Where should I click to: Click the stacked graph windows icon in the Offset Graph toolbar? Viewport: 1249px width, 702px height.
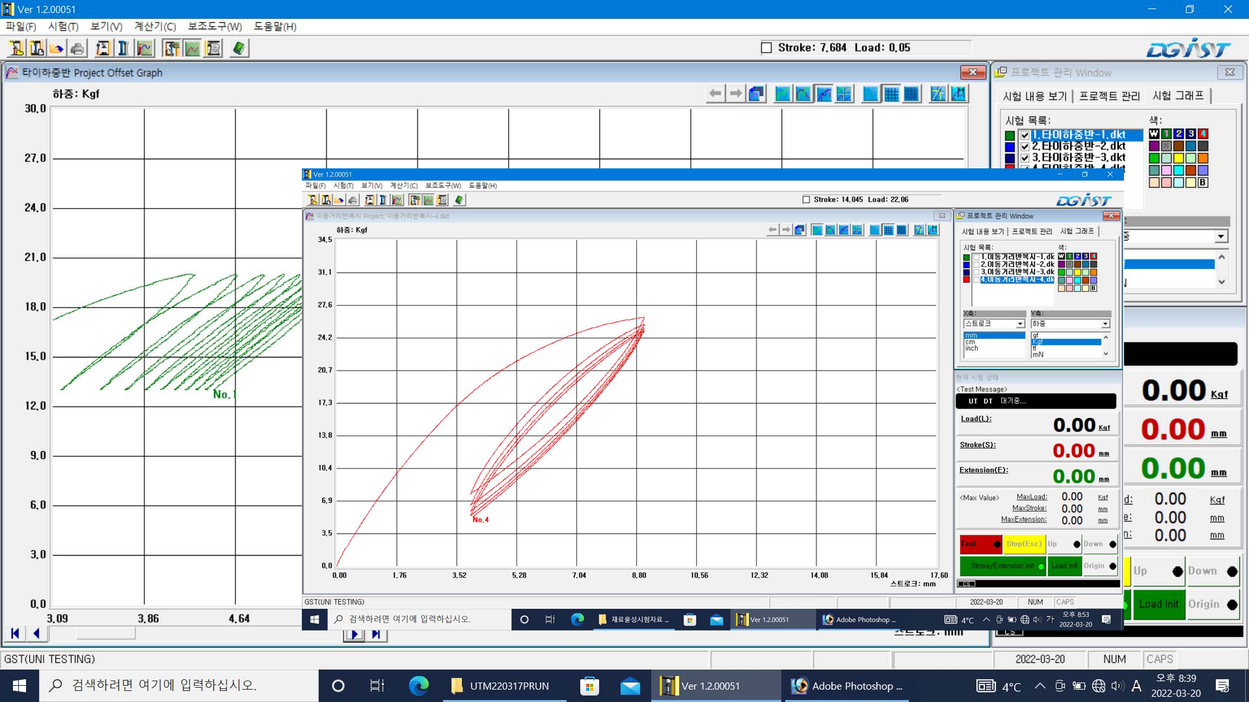[x=756, y=94]
